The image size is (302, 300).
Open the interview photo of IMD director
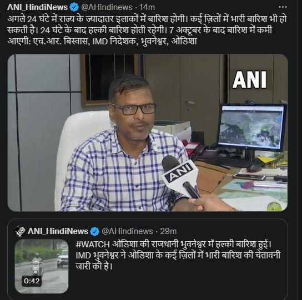tap(148, 133)
